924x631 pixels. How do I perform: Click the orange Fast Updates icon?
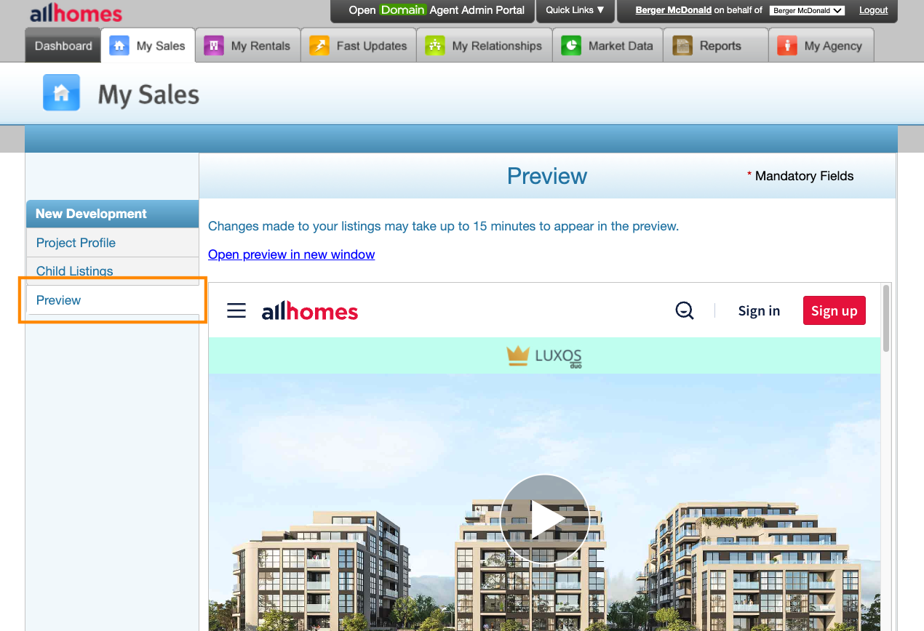click(319, 46)
